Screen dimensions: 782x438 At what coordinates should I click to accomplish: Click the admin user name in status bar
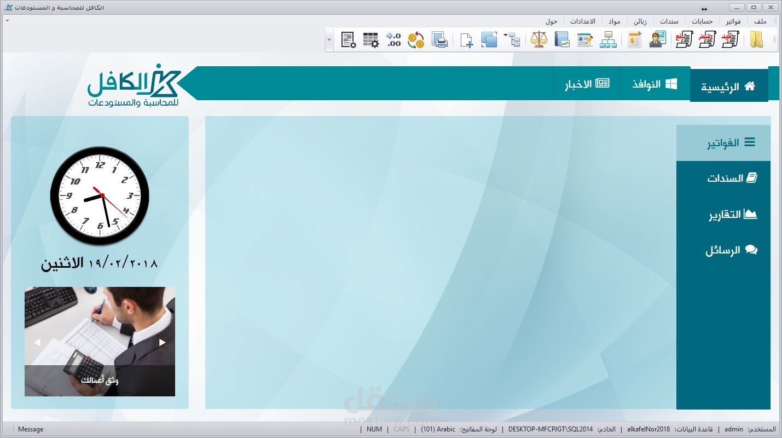click(734, 429)
